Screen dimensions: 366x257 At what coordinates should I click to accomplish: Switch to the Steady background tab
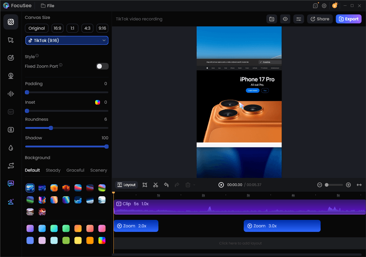[x=53, y=170]
